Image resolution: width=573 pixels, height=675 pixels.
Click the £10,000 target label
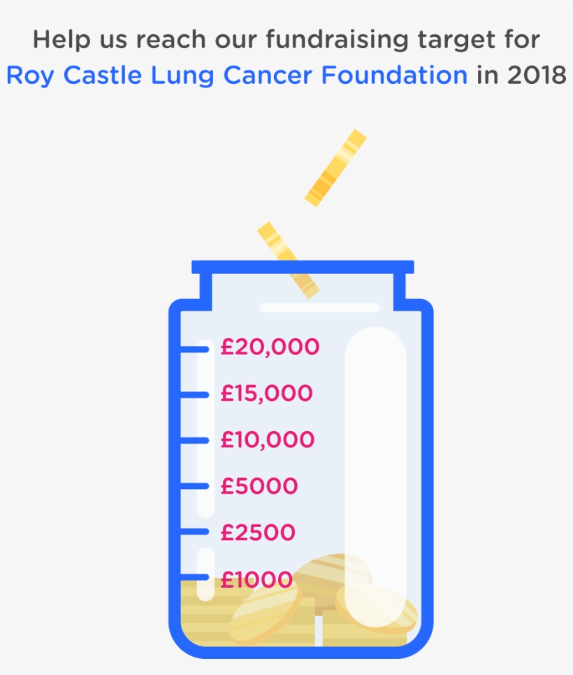click(267, 440)
